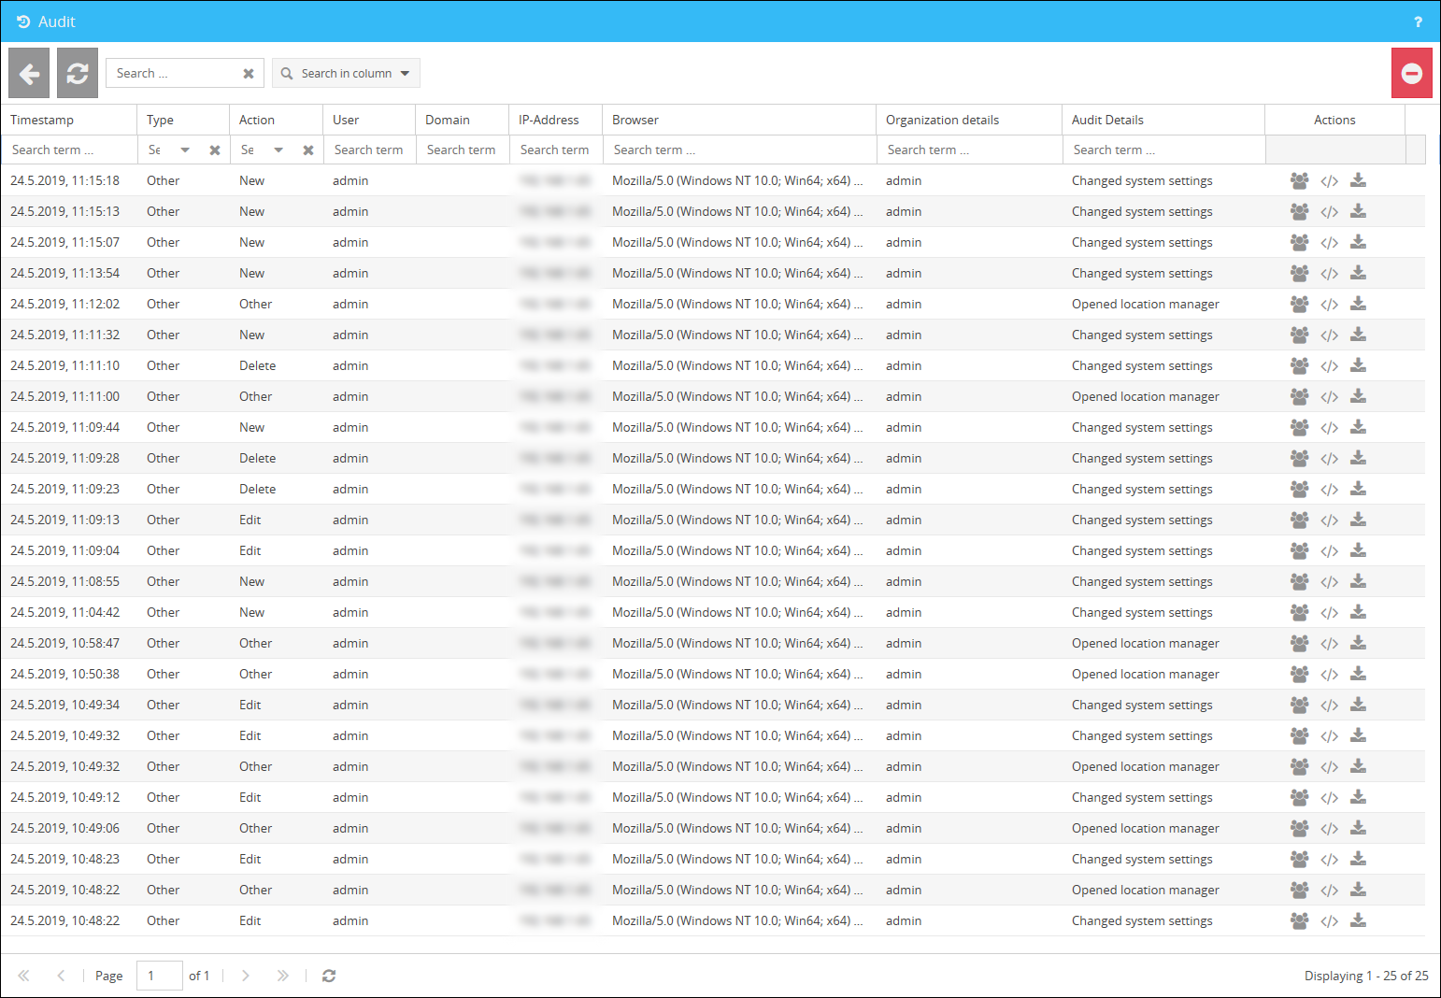Image resolution: width=1441 pixels, height=998 pixels.
Task: Open the Type filter dropdown
Action: tap(185, 150)
